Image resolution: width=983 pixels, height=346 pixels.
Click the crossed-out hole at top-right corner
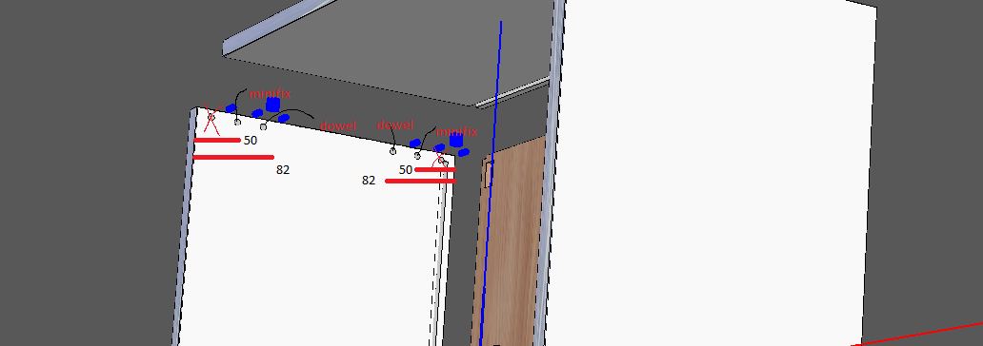[441, 161]
